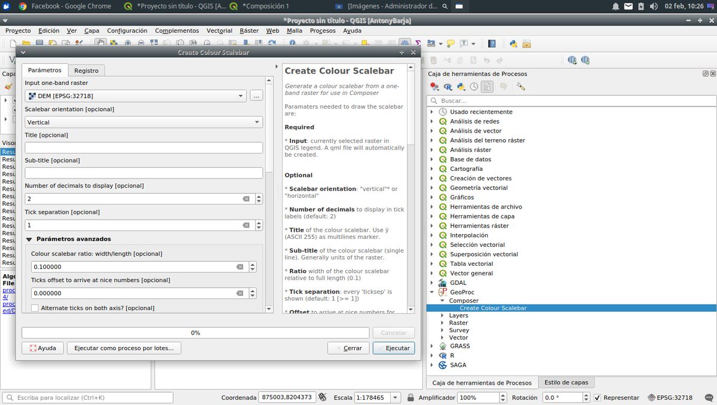Open the Python scripts menu icon in toolbox
The image size is (717, 405).
pyautogui.click(x=461, y=87)
